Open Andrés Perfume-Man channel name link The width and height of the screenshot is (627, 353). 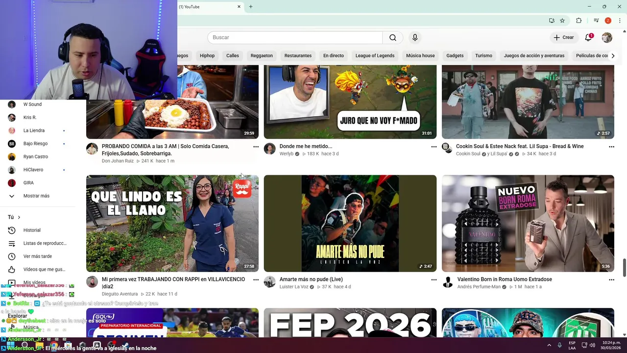pyautogui.click(x=479, y=286)
